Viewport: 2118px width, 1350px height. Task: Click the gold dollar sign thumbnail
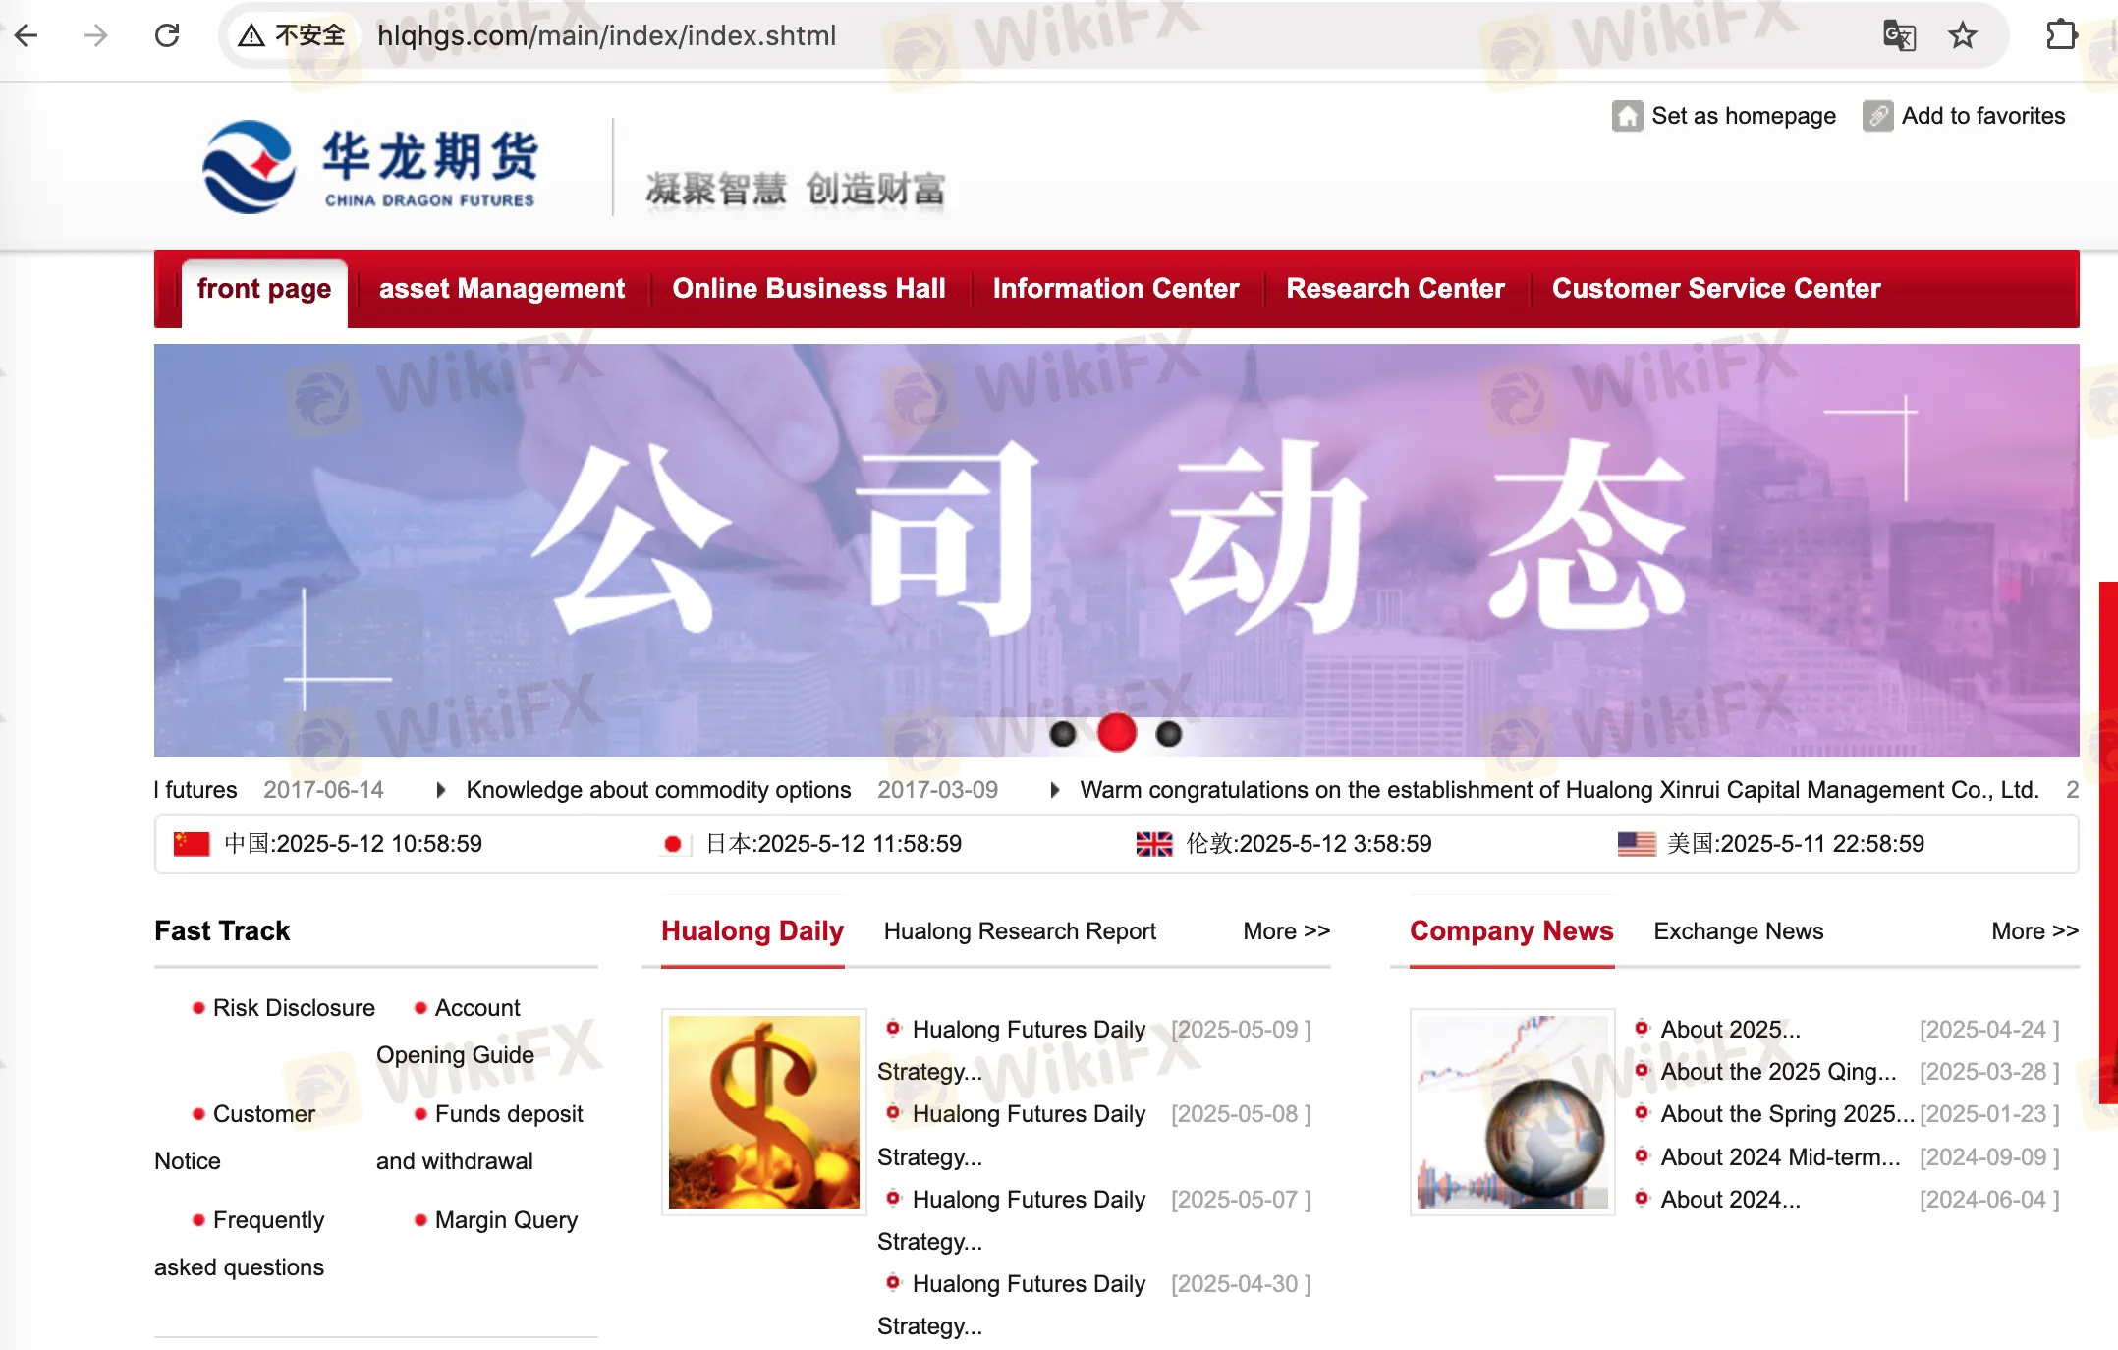[763, 1111]
